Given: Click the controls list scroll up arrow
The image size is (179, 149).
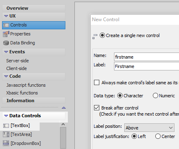Looking at the screenshot, I should 63,124.
